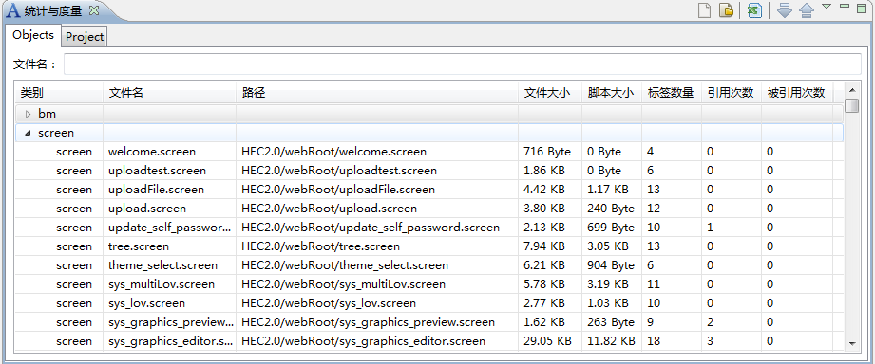Select sys_lov.screen file name
The image size is (875, 364).
[x=146, y=302]
